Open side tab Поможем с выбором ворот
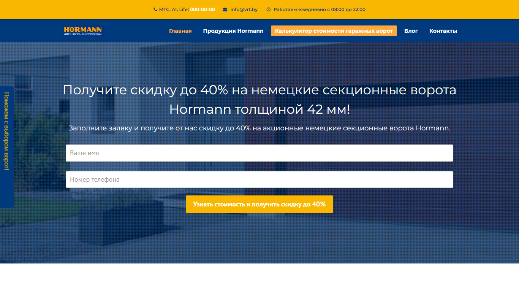 tap(6, 147)
